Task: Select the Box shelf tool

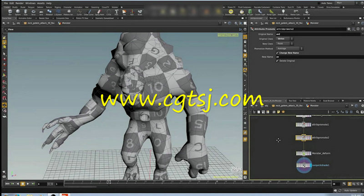Action: (10, 12)
